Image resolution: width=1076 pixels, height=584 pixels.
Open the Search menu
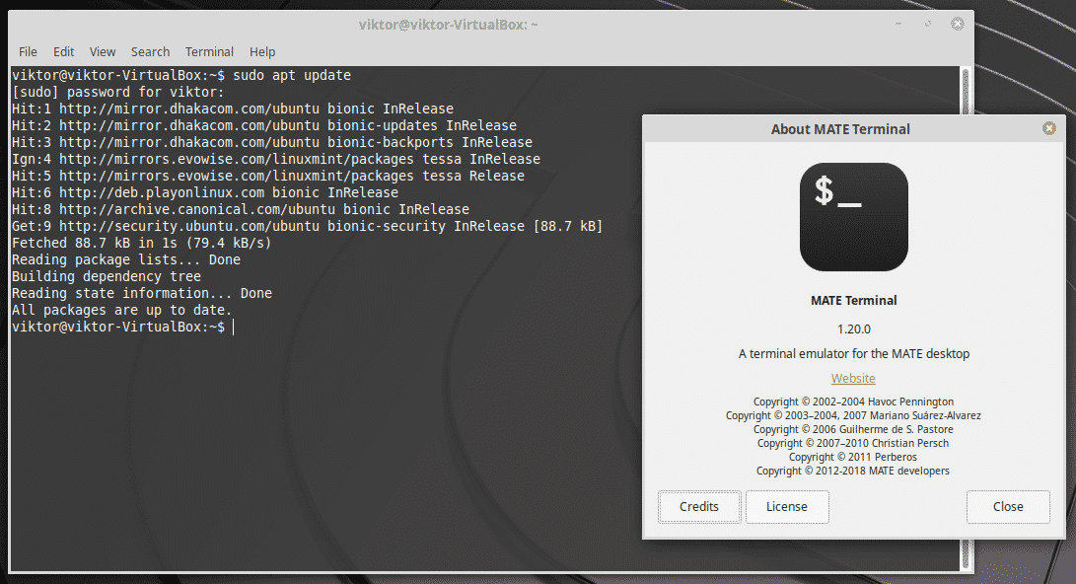coord(150,52)
